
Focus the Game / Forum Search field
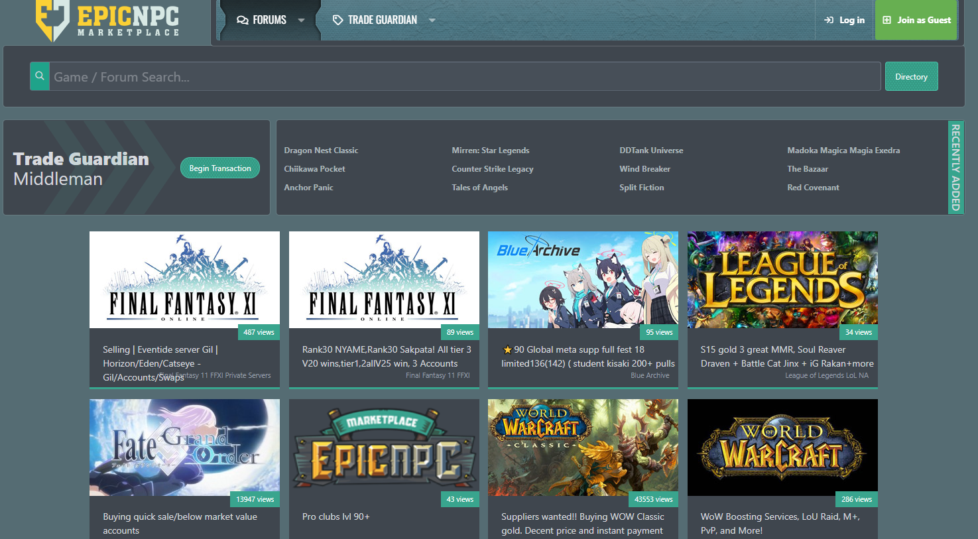click(464, 76)
